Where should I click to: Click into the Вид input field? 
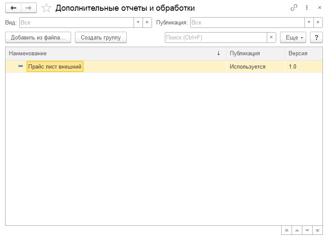(77, 22)
